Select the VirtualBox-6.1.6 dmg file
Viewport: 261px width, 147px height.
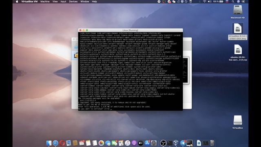238,31
